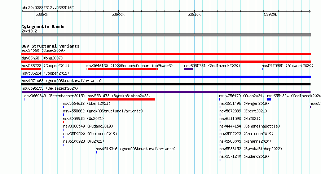Click the 53920k ruler label
321x174 pixels.
click(271, 14)
